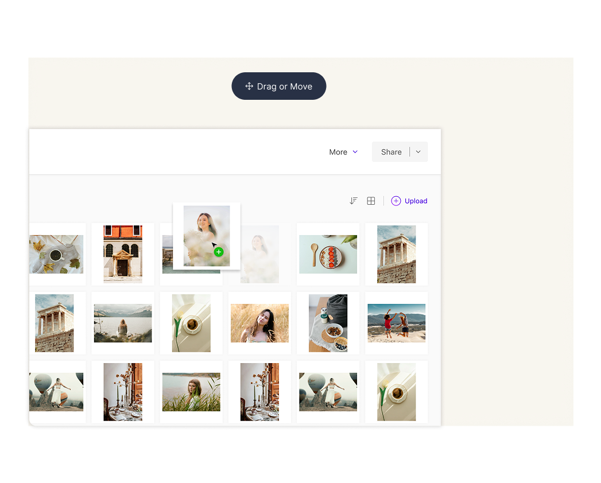
Task: Select the woman in green grass photo
Action: [191, 392]
